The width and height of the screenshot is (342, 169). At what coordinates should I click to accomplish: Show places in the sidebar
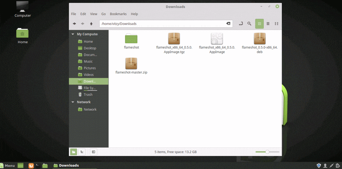tap(73, 152)
